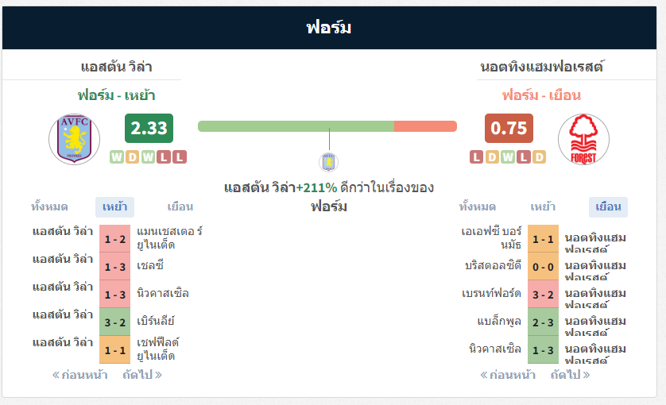Click the Aston Villa crest logo

pos(75,139)
